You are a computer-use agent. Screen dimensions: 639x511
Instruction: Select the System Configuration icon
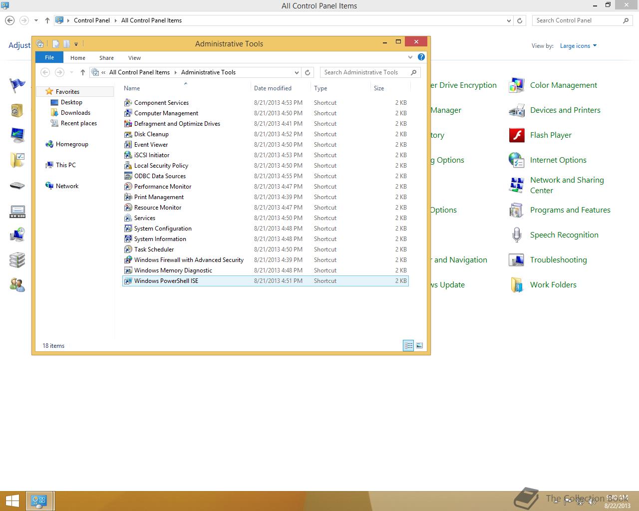pos(128,229)
